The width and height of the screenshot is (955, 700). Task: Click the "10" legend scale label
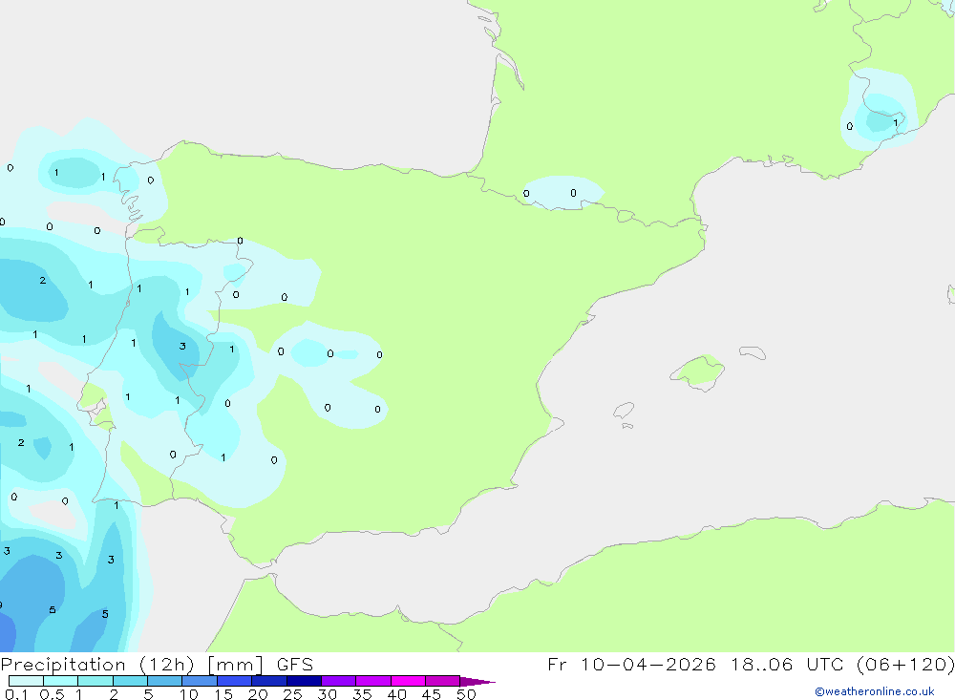tap(189, 694)
